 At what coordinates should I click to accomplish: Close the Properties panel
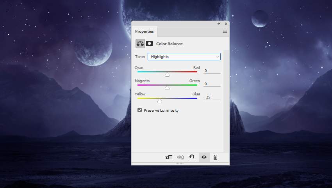(x=226, y=24)
